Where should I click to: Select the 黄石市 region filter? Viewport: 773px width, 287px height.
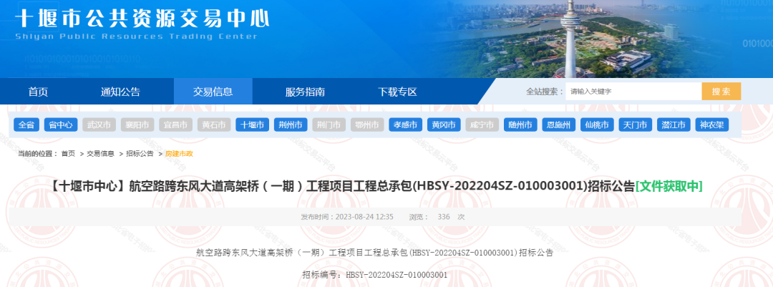[214, 125]
